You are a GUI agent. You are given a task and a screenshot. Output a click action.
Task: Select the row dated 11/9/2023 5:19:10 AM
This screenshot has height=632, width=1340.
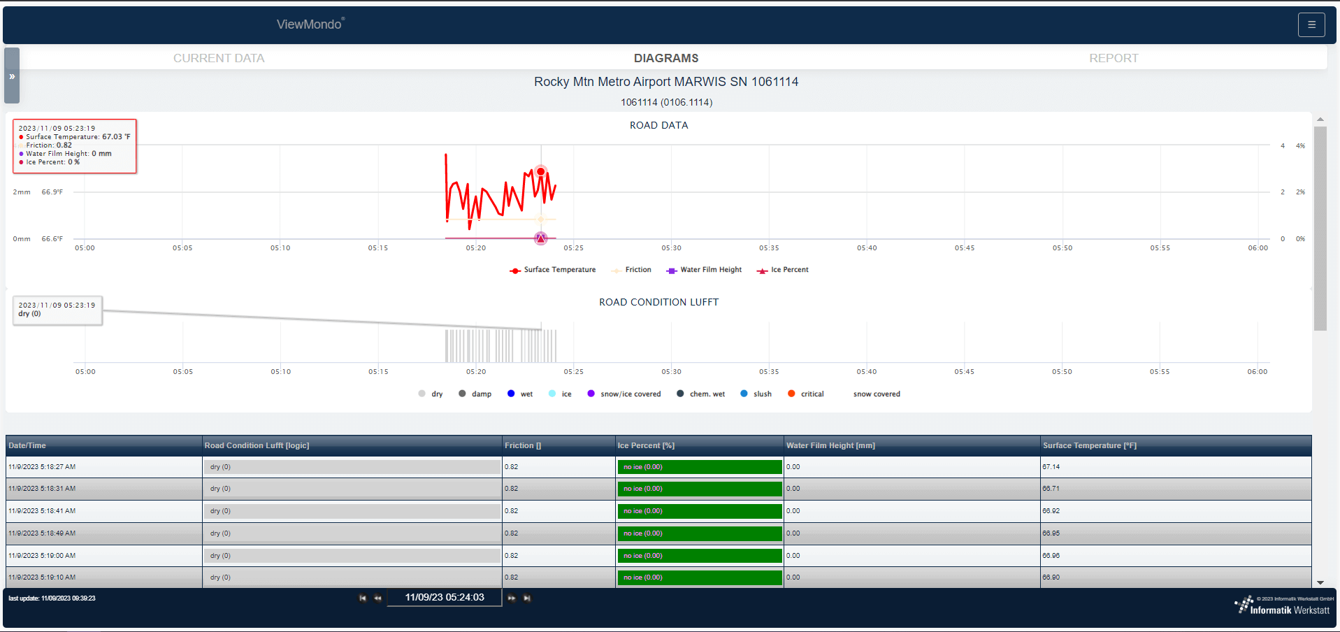(x=658, y=577)
